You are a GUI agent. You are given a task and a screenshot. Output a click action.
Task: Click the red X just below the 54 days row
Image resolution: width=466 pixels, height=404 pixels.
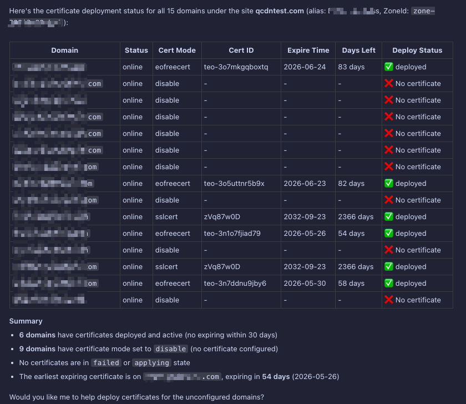tap(389, 250)
